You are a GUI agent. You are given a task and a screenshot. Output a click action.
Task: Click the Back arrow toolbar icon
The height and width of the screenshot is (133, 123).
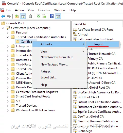pyautogui.click(x=3, y=16)
